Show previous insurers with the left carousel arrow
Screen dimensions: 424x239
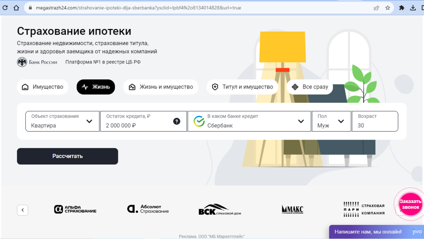[23, 210]
